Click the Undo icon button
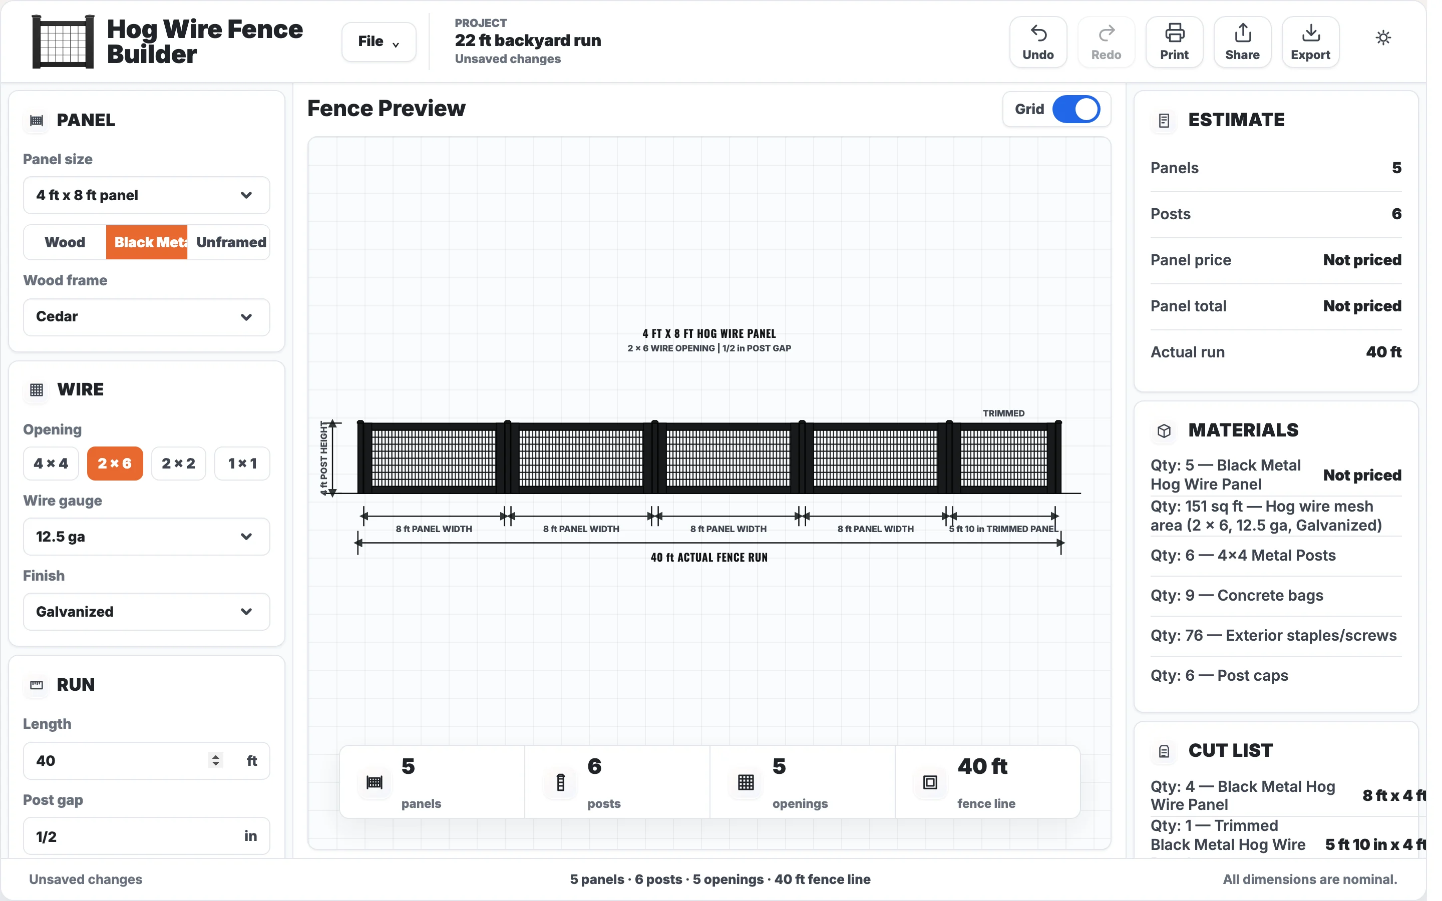 coord(1037,42)
